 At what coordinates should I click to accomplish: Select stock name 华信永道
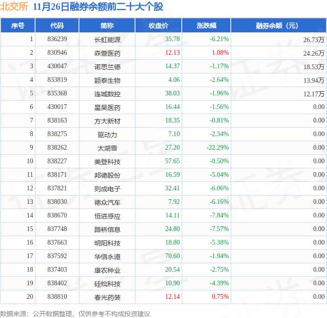tap(107, 257)
